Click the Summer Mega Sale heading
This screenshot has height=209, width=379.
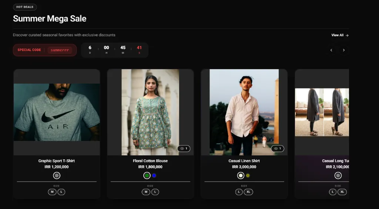pos(50,18)
